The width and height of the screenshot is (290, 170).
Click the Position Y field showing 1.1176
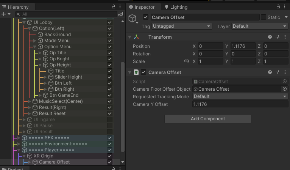pos(243,46)
